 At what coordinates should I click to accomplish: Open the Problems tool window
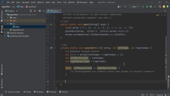pyautogui.click(x=39, y=92)
